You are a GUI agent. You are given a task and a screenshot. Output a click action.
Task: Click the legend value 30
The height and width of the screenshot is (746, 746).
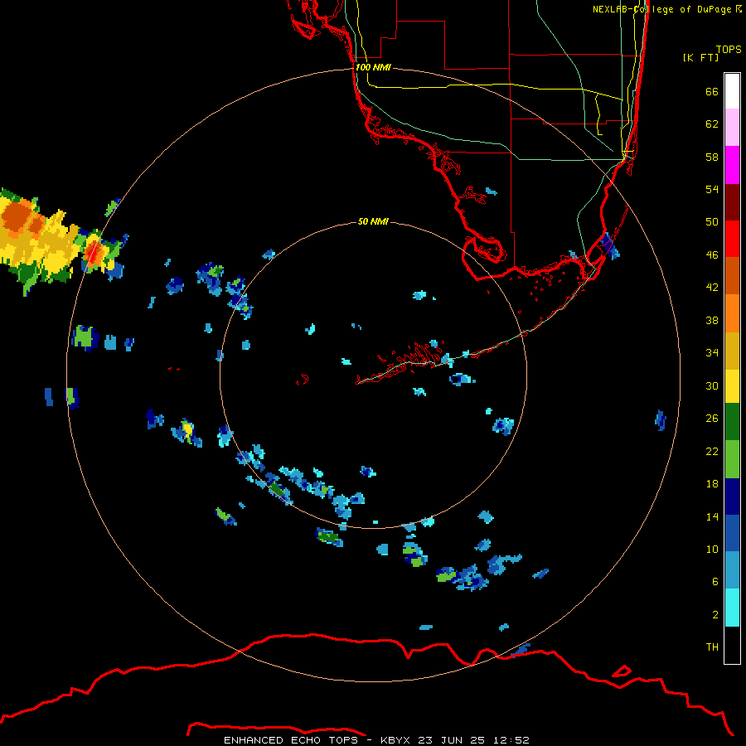(712, 385)
